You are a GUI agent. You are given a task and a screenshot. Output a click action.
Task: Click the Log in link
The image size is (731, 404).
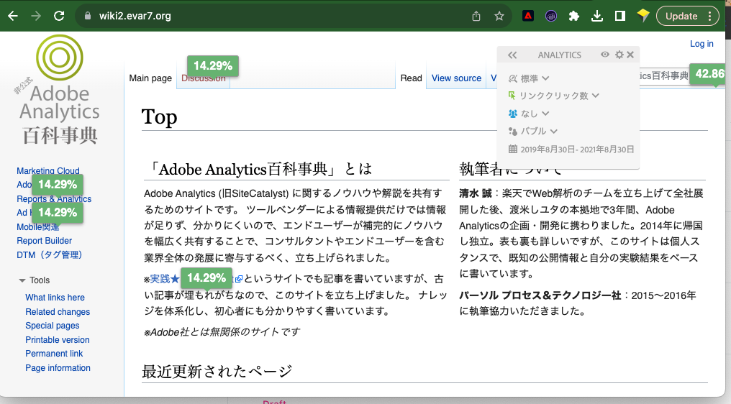pyautogui.click(x=702, y=43)
